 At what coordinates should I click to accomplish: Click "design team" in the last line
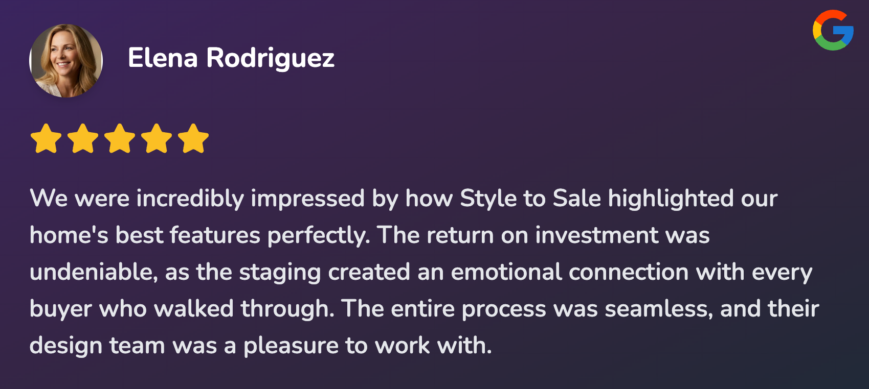coord(97,346)
